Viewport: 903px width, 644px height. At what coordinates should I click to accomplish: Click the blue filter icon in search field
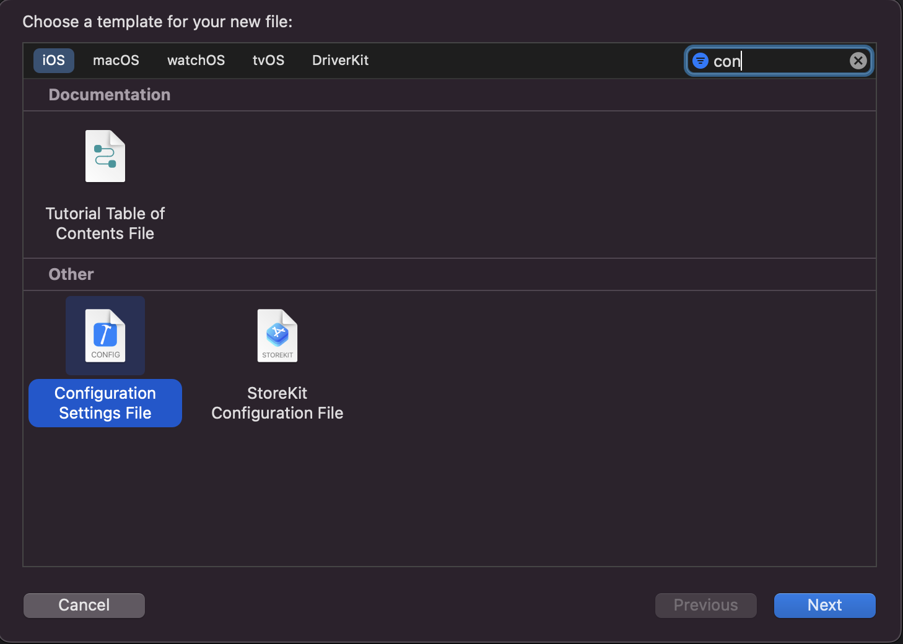click(x=700, y=61)
